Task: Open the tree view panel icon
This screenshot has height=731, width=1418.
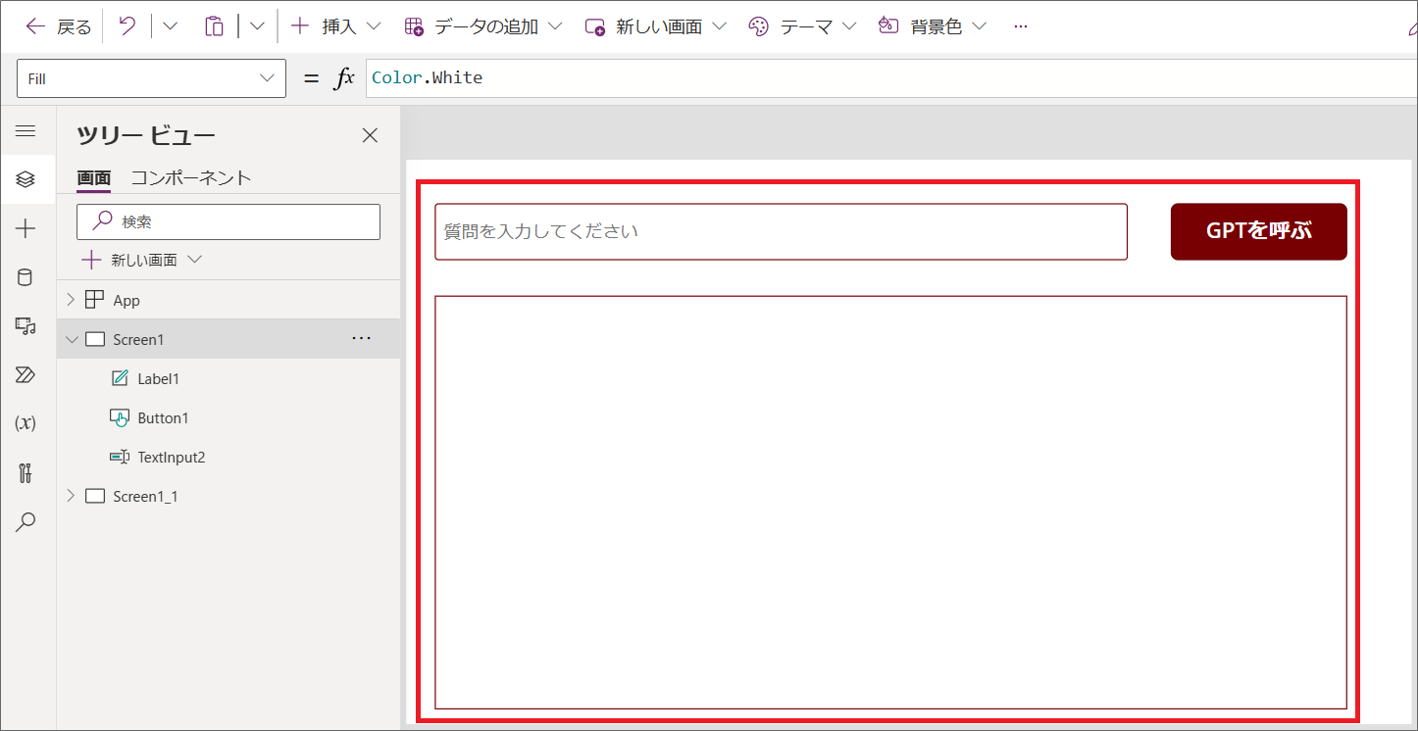Action: pos(27,179)
